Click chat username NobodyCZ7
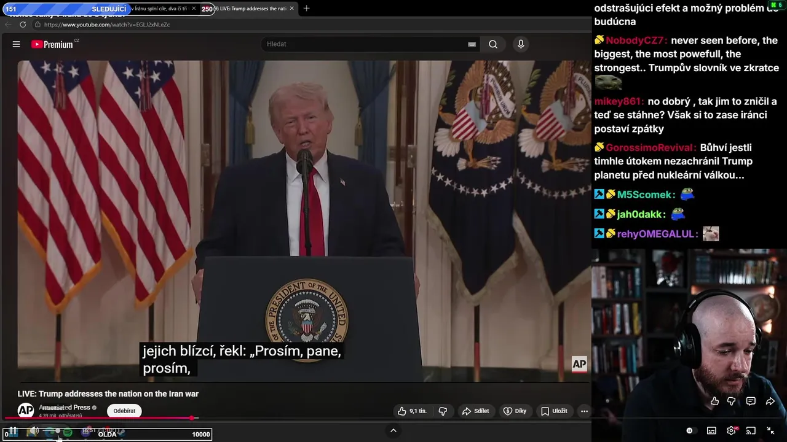787x442 pixels. coord(636,41)
